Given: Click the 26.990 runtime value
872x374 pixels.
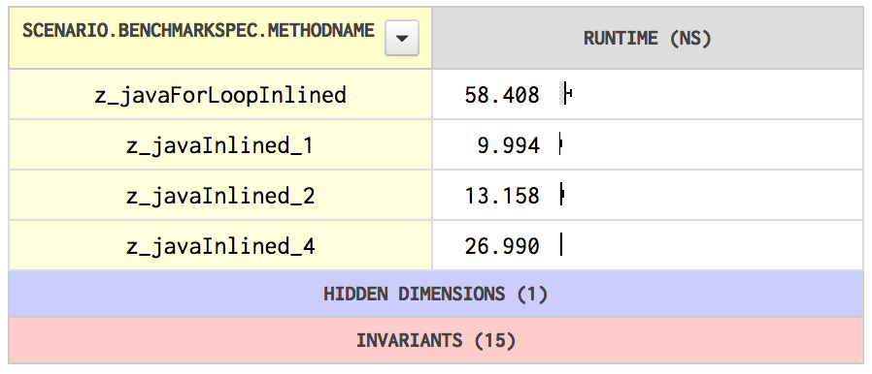Looking at the screenshot, I should click(502, 246).
